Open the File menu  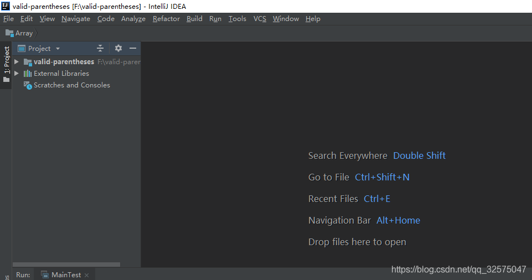8,19
